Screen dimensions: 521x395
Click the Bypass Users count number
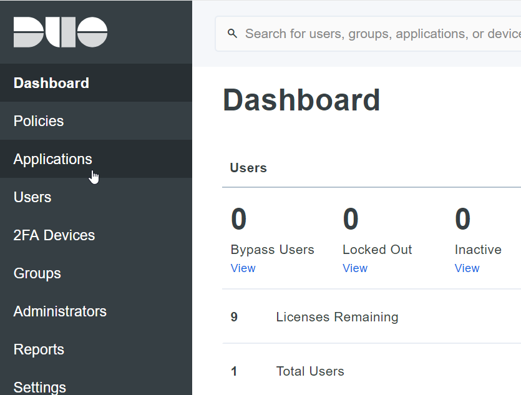(x=239, y=220)
